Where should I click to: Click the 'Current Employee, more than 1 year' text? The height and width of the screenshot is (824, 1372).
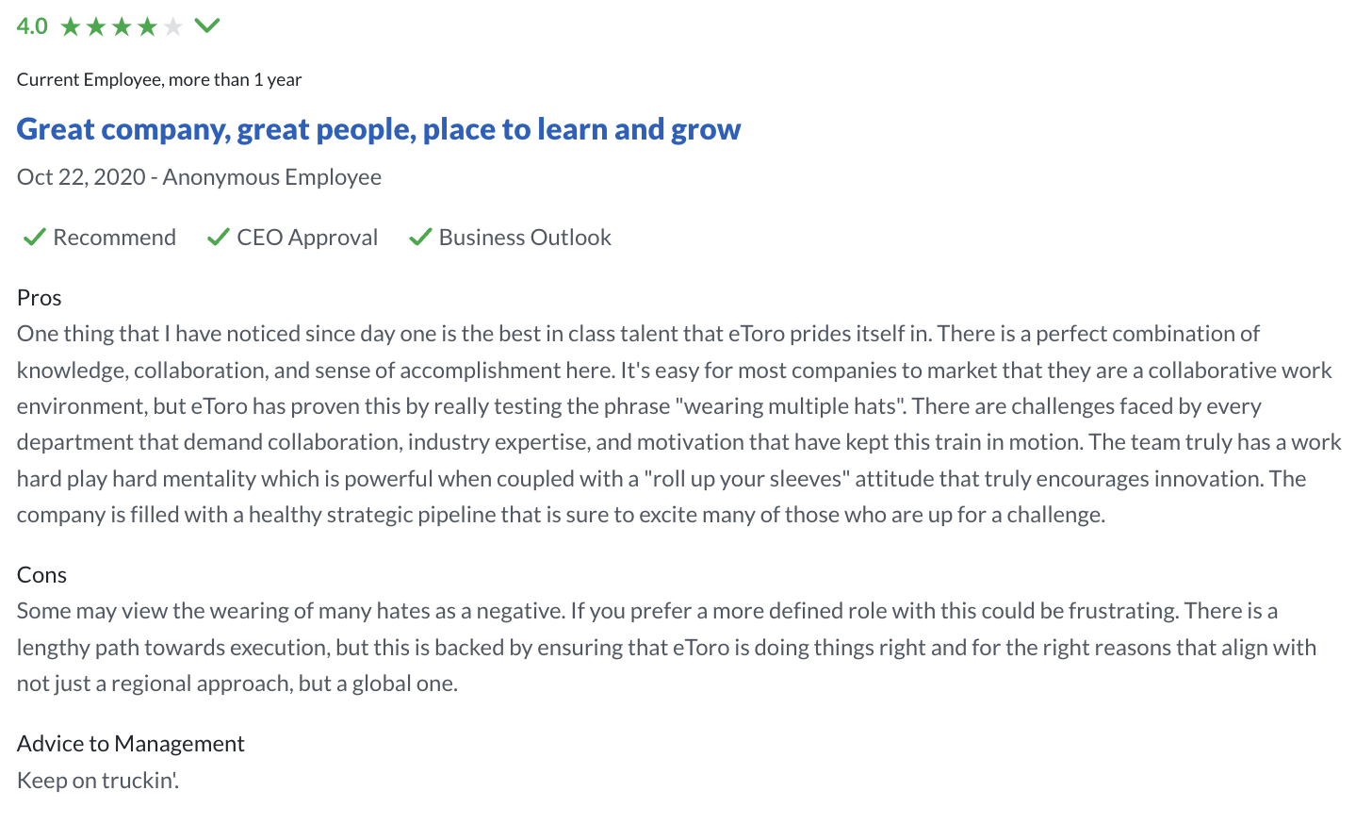(159, 79)
